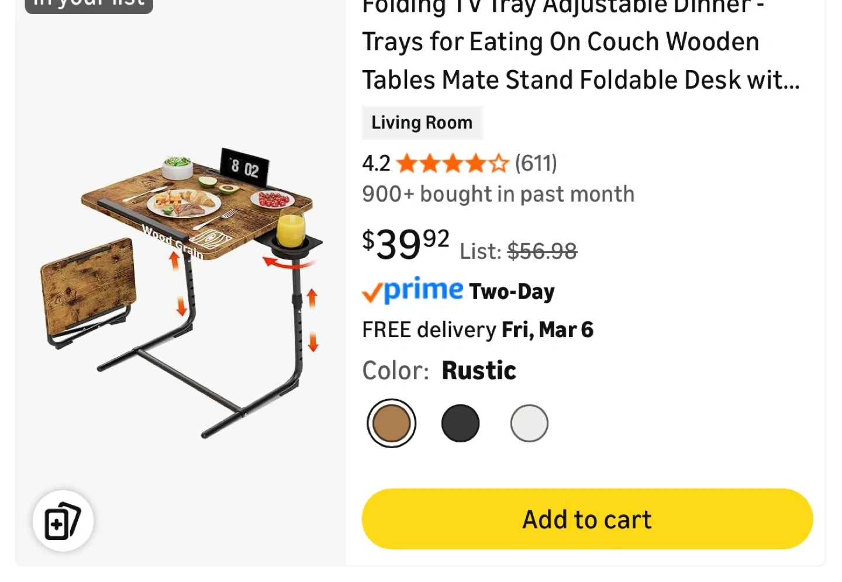
Task: Click FREE delivery Fri, Mar 6 text
Action: [x=477, y=330]
